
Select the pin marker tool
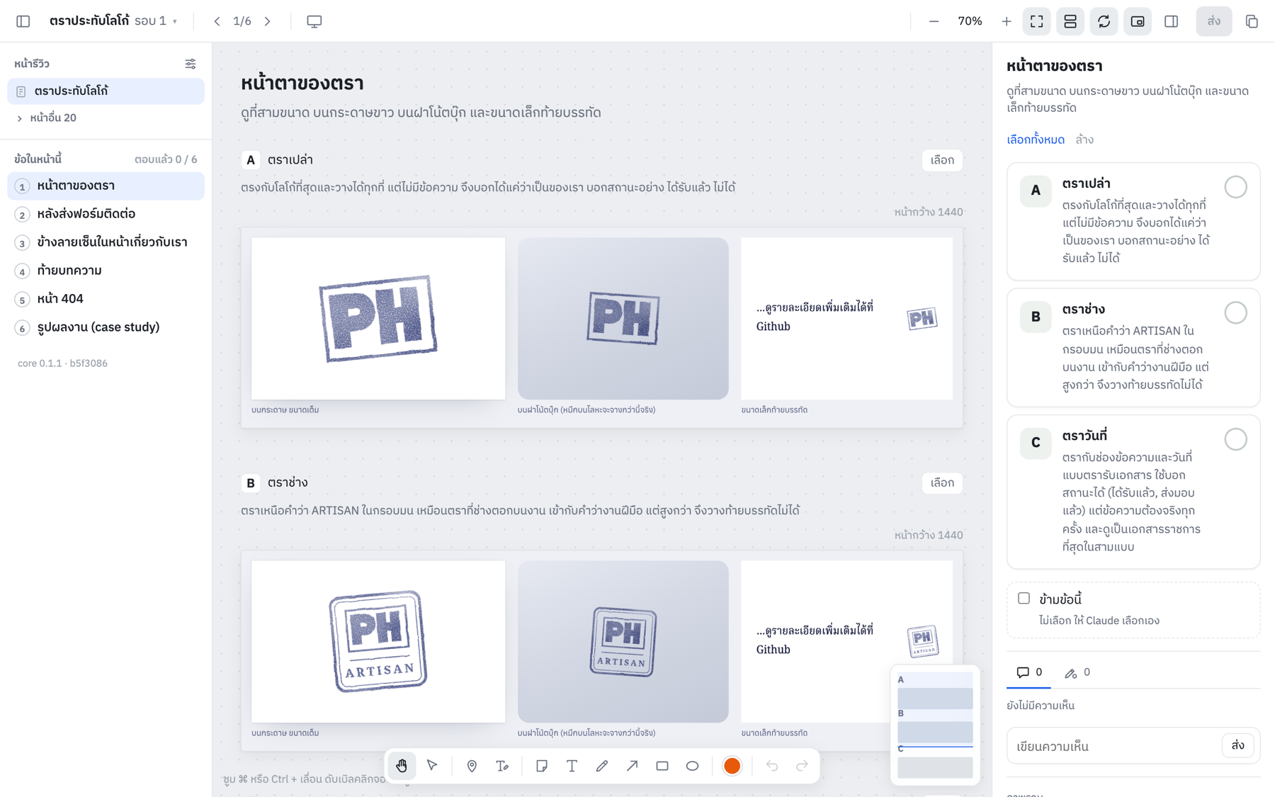472,766
